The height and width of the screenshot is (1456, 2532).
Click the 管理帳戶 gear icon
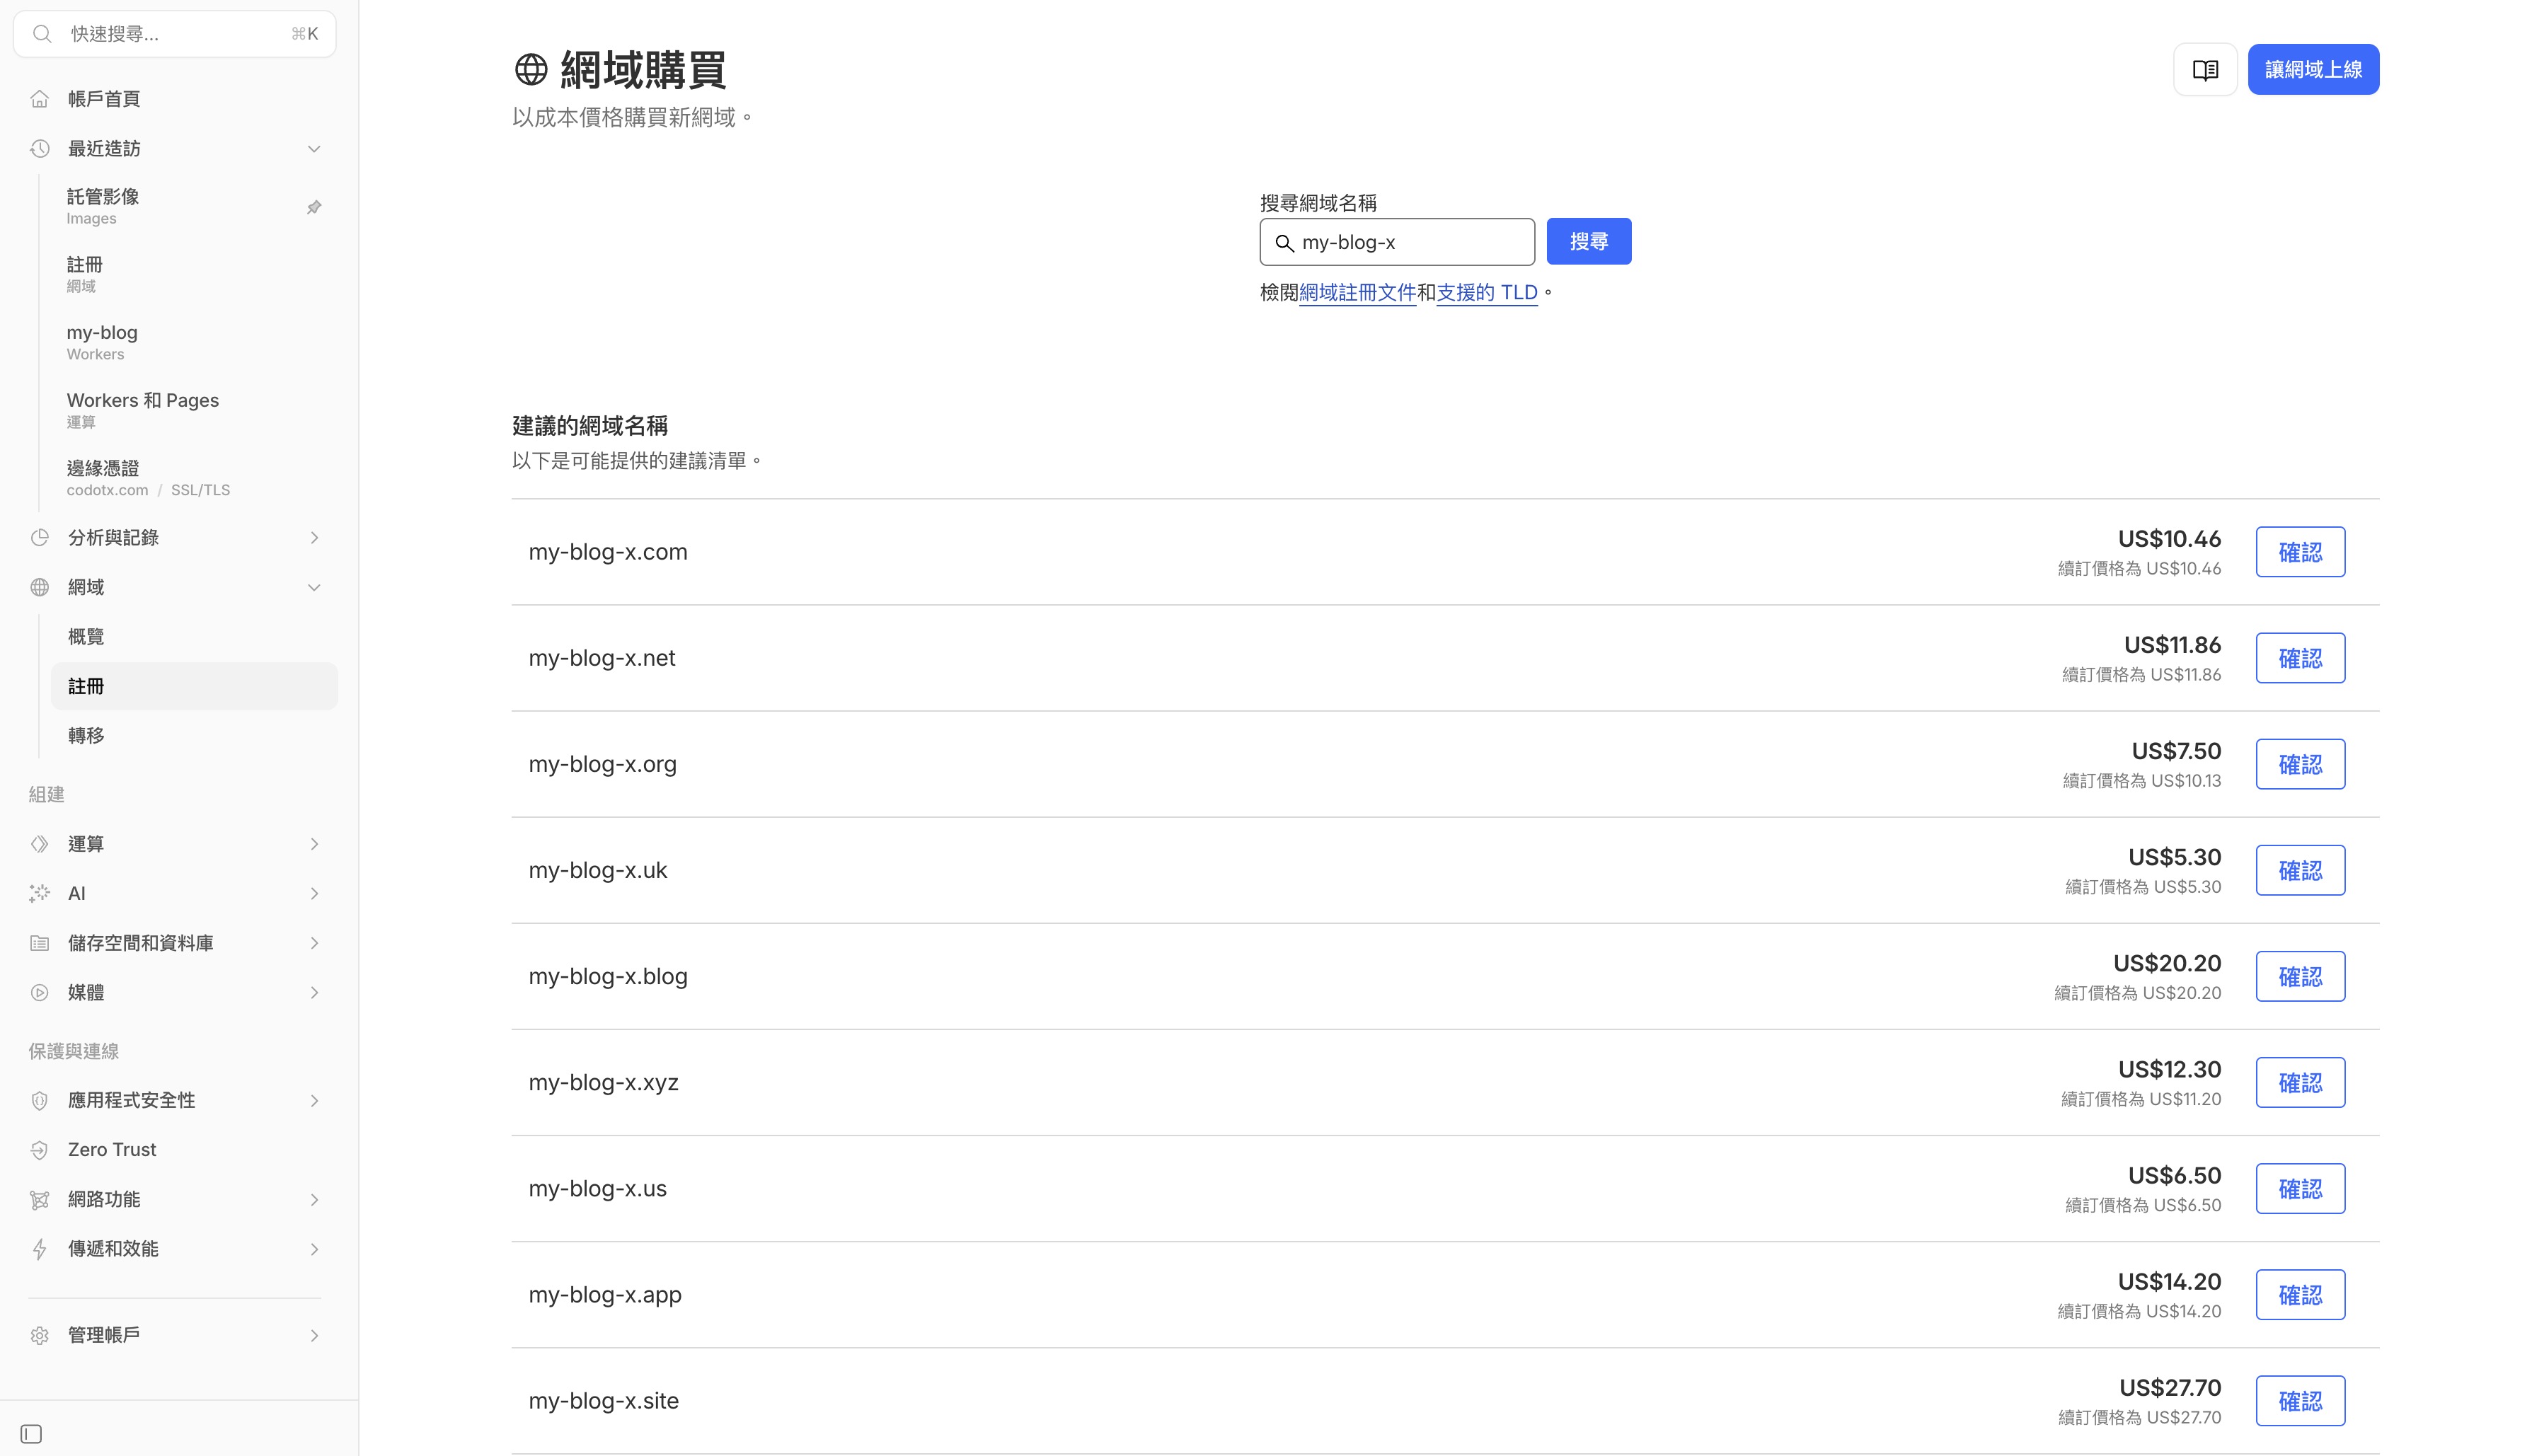(x=39, y=1334)
